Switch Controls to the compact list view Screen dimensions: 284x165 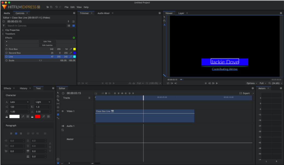click(x=69, y=26)
